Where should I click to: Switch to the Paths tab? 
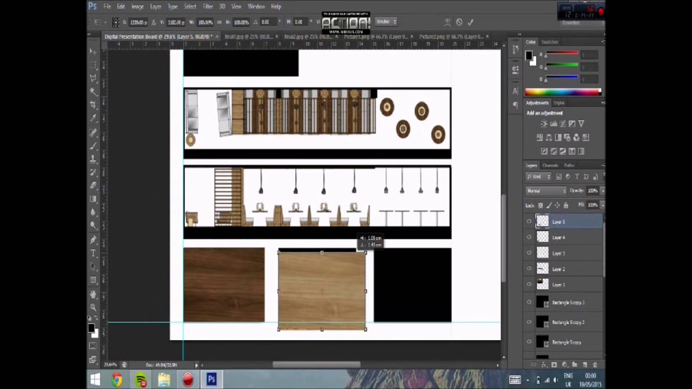coord(569,165)
